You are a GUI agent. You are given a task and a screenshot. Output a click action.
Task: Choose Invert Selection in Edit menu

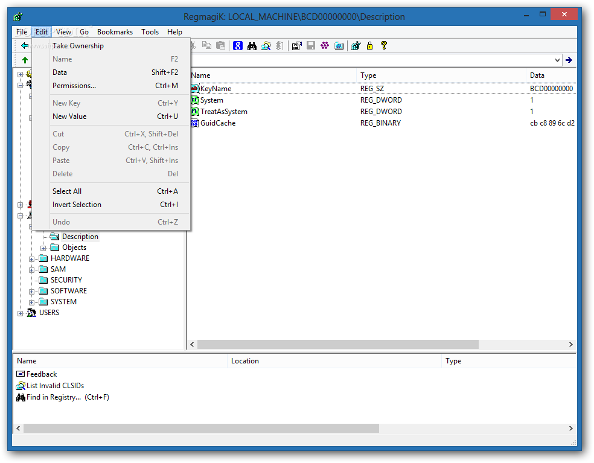111,205
